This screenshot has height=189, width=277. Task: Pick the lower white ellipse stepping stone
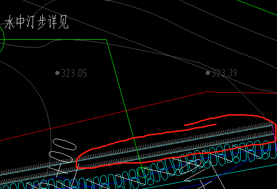61,157
